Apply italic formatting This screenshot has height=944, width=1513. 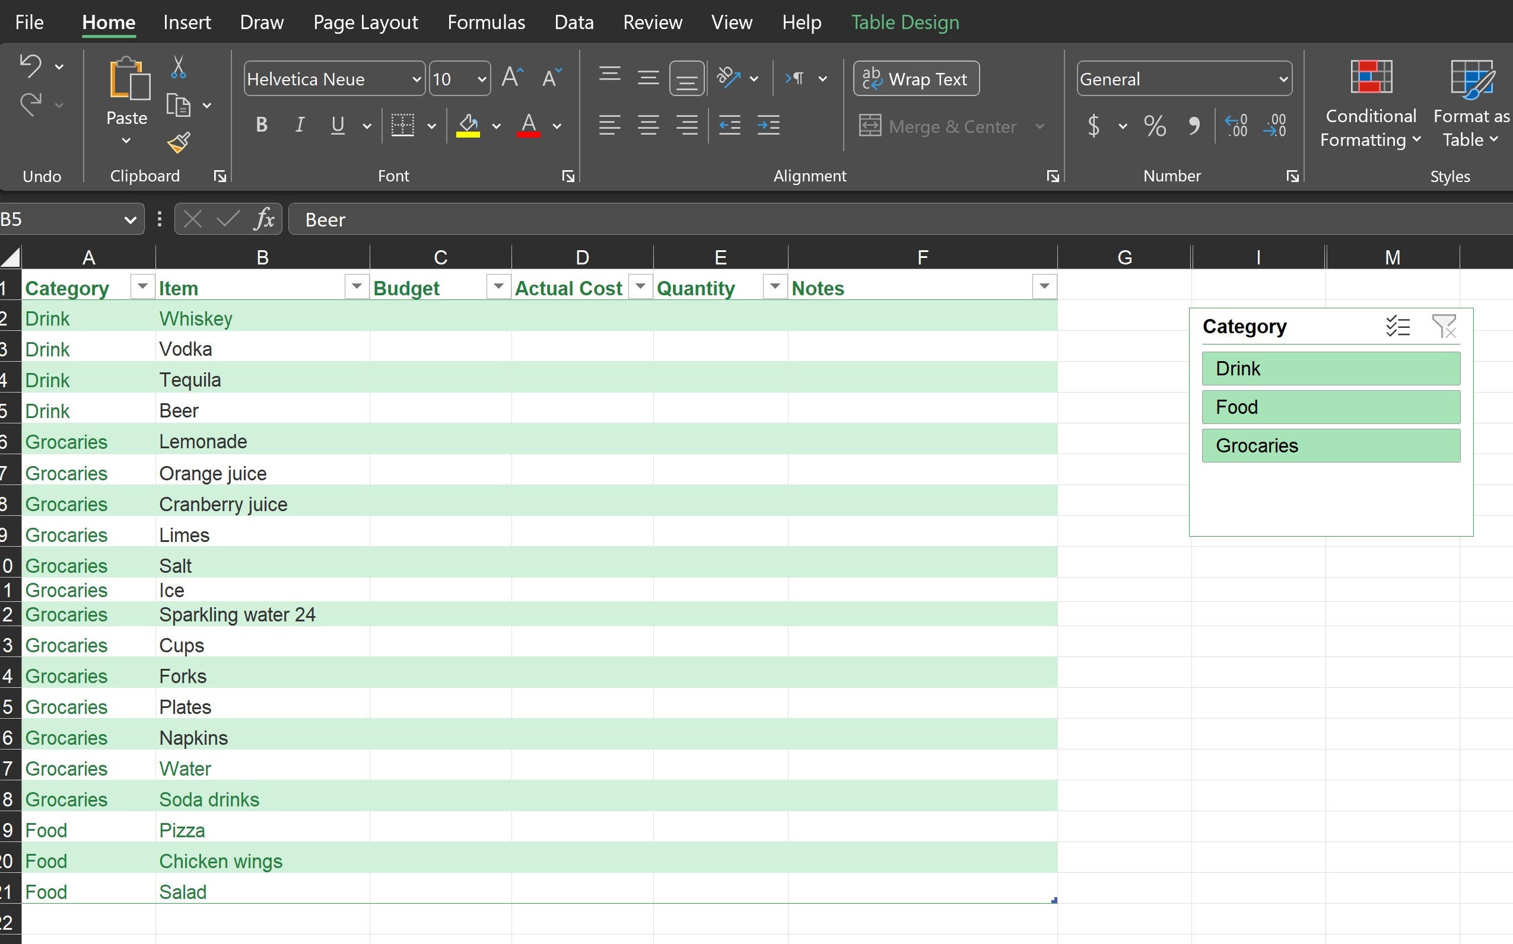point(299,125)
